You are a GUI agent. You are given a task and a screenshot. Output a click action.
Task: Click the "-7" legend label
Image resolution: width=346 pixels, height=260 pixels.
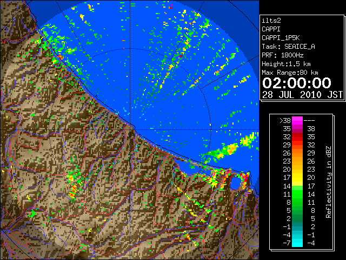[x=287, y=243]
